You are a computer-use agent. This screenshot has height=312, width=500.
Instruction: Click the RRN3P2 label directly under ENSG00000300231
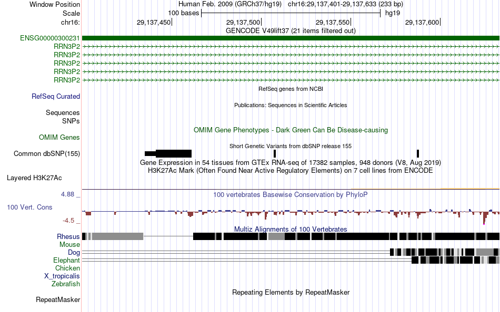(67, 46)
